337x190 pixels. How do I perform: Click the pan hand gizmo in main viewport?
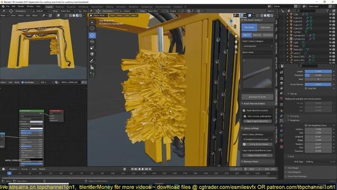(236, 41)
